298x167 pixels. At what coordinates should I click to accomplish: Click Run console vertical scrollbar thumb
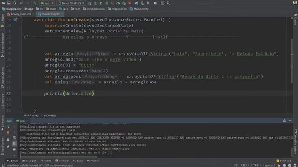292,152
